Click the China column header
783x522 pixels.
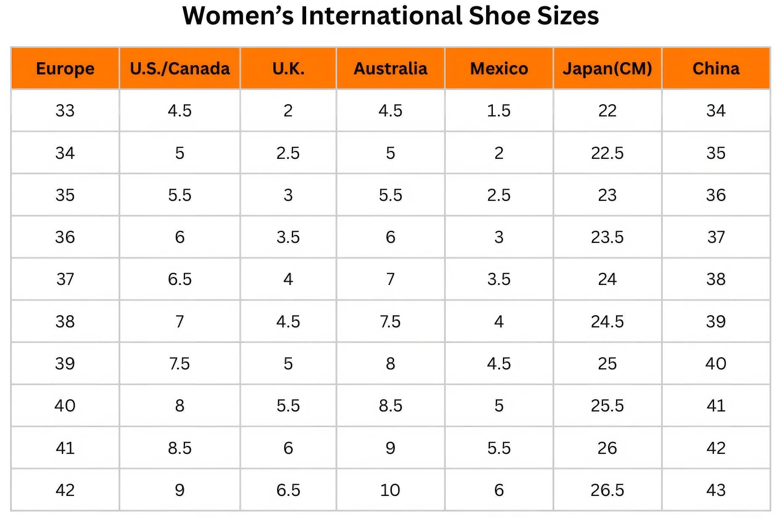point(716,69)
